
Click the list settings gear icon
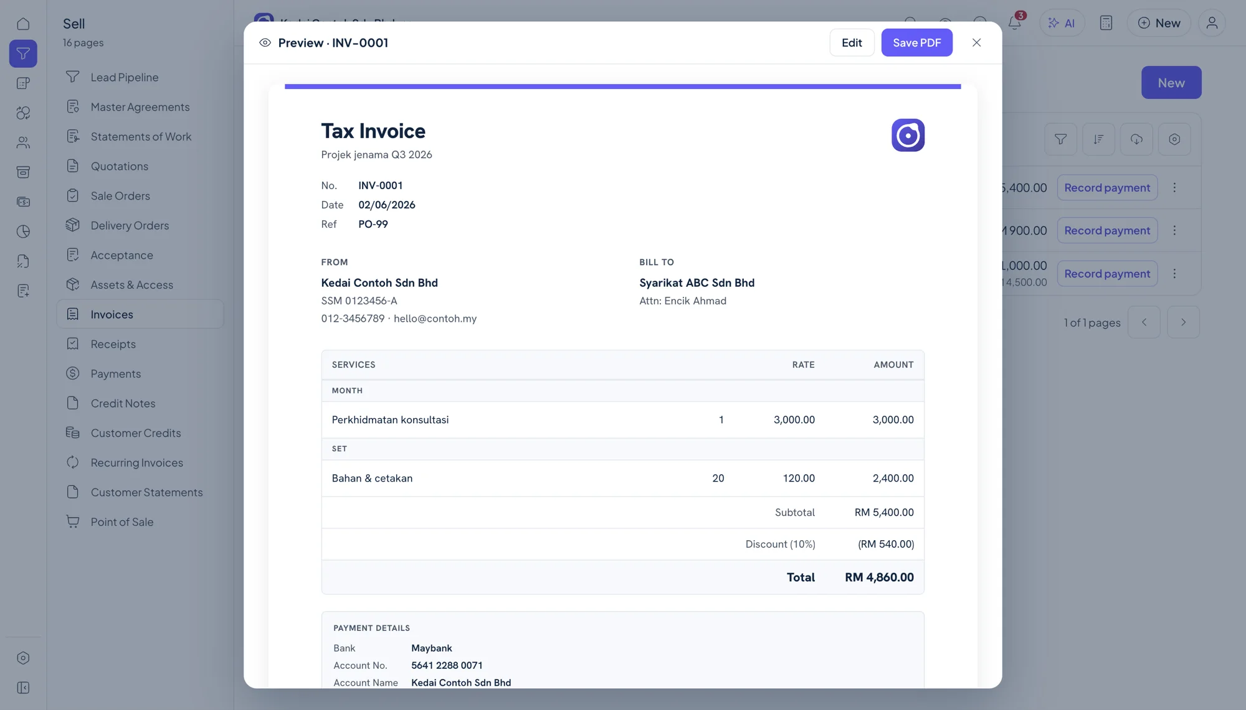pos(1174,139)
